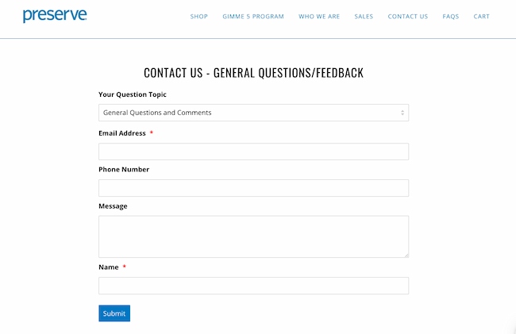Go to Who We Are
The width and height of the screenshot is (516, 334).
[319, 17]
